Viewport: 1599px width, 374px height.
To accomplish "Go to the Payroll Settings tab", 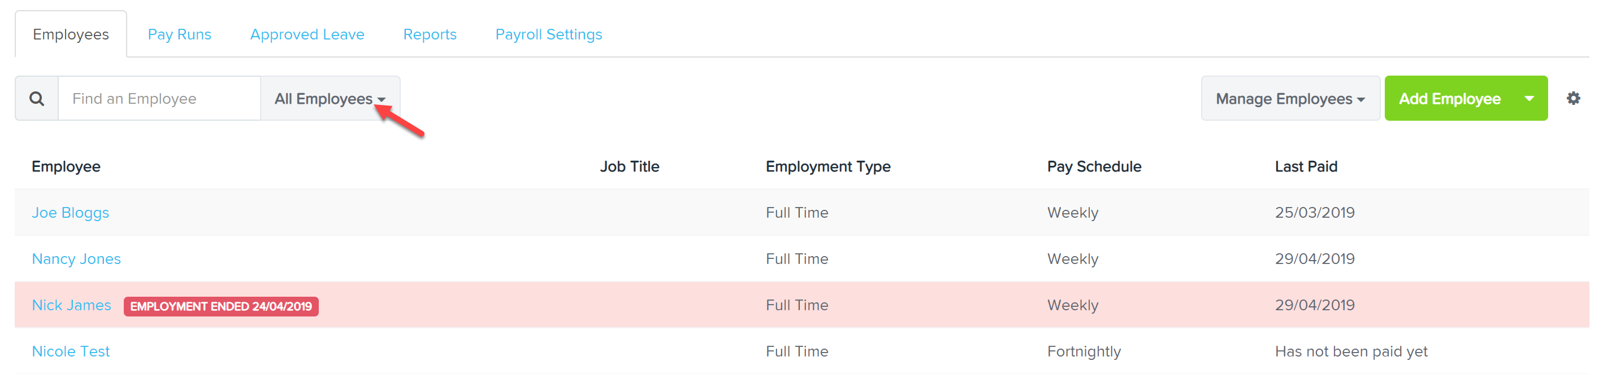I will pyautogui.click(x=549, y=34).
